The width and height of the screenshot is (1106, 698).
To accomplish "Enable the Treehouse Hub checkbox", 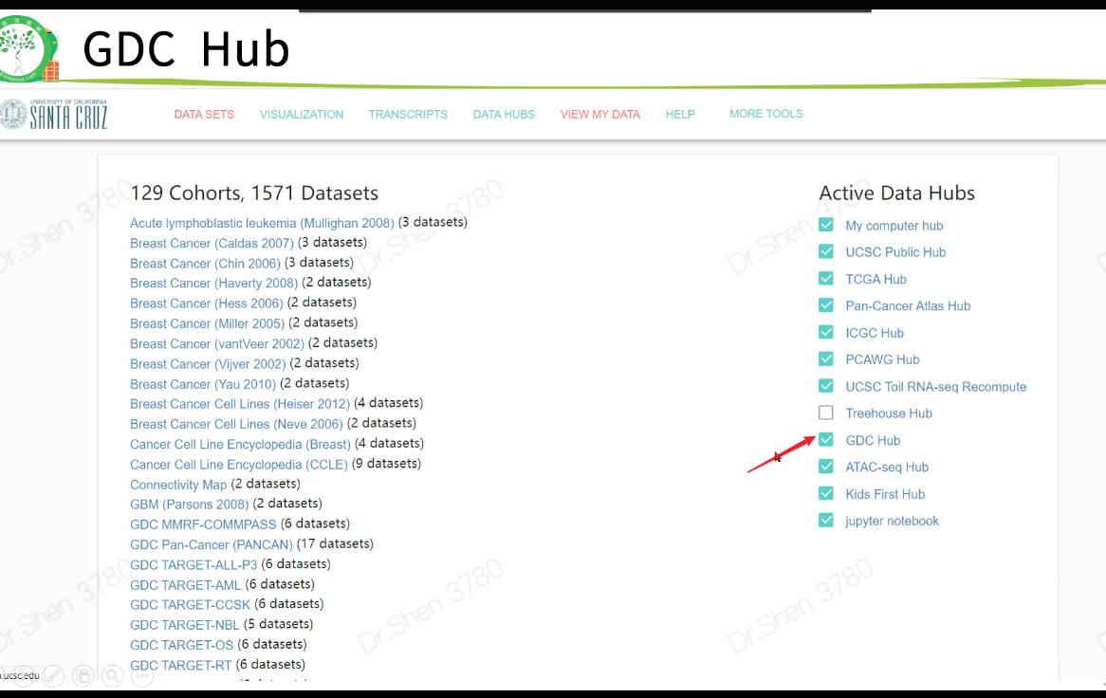I will coord(826,413).
